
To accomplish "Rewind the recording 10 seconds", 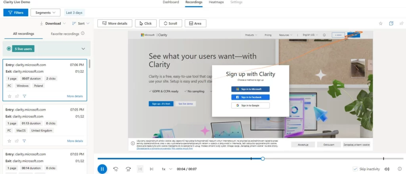I will (115, 169).
